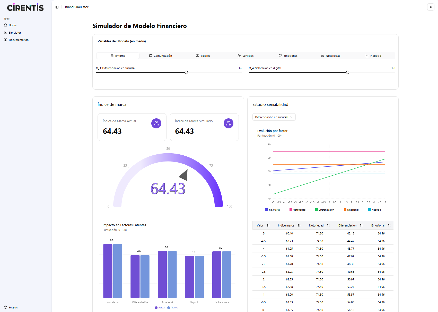
Task: Click the Brand Simulator breadcrumb
Action: pos(77,7)
